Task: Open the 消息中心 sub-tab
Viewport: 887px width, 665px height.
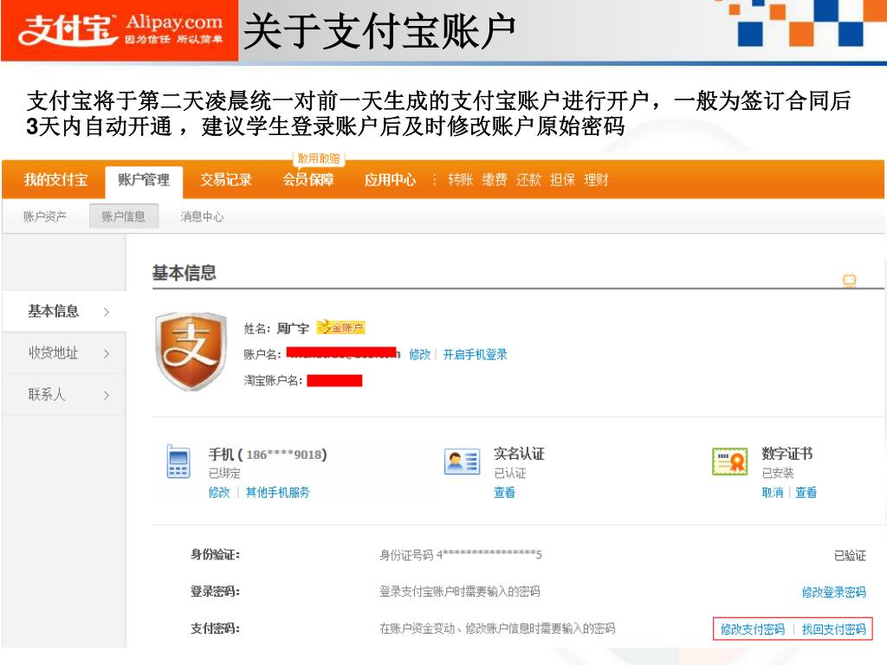Action: (x=202, y=216)
